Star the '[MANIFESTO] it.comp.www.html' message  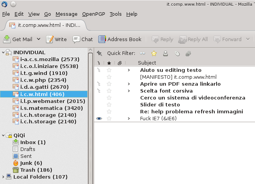109,77
